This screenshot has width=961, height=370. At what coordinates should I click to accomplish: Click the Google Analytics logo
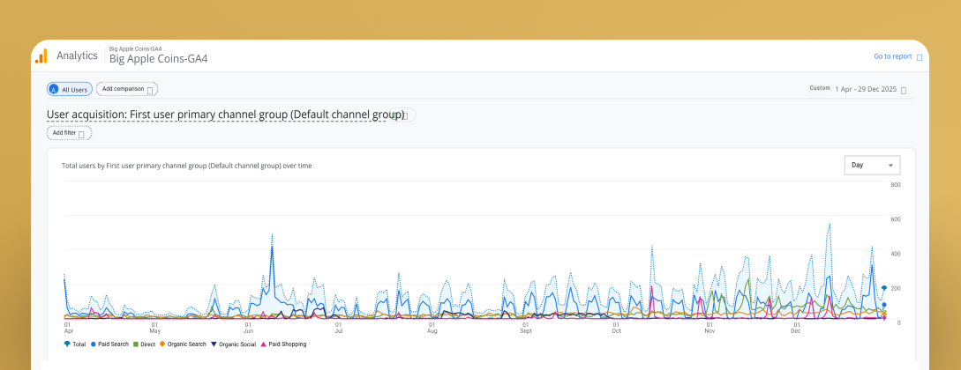coord(41,55)
